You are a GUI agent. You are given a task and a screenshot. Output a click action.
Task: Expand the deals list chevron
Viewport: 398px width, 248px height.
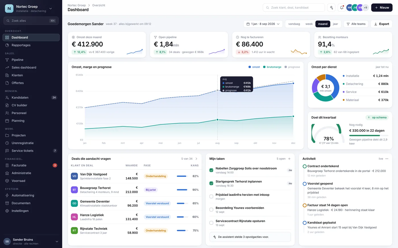pos(196,159)
